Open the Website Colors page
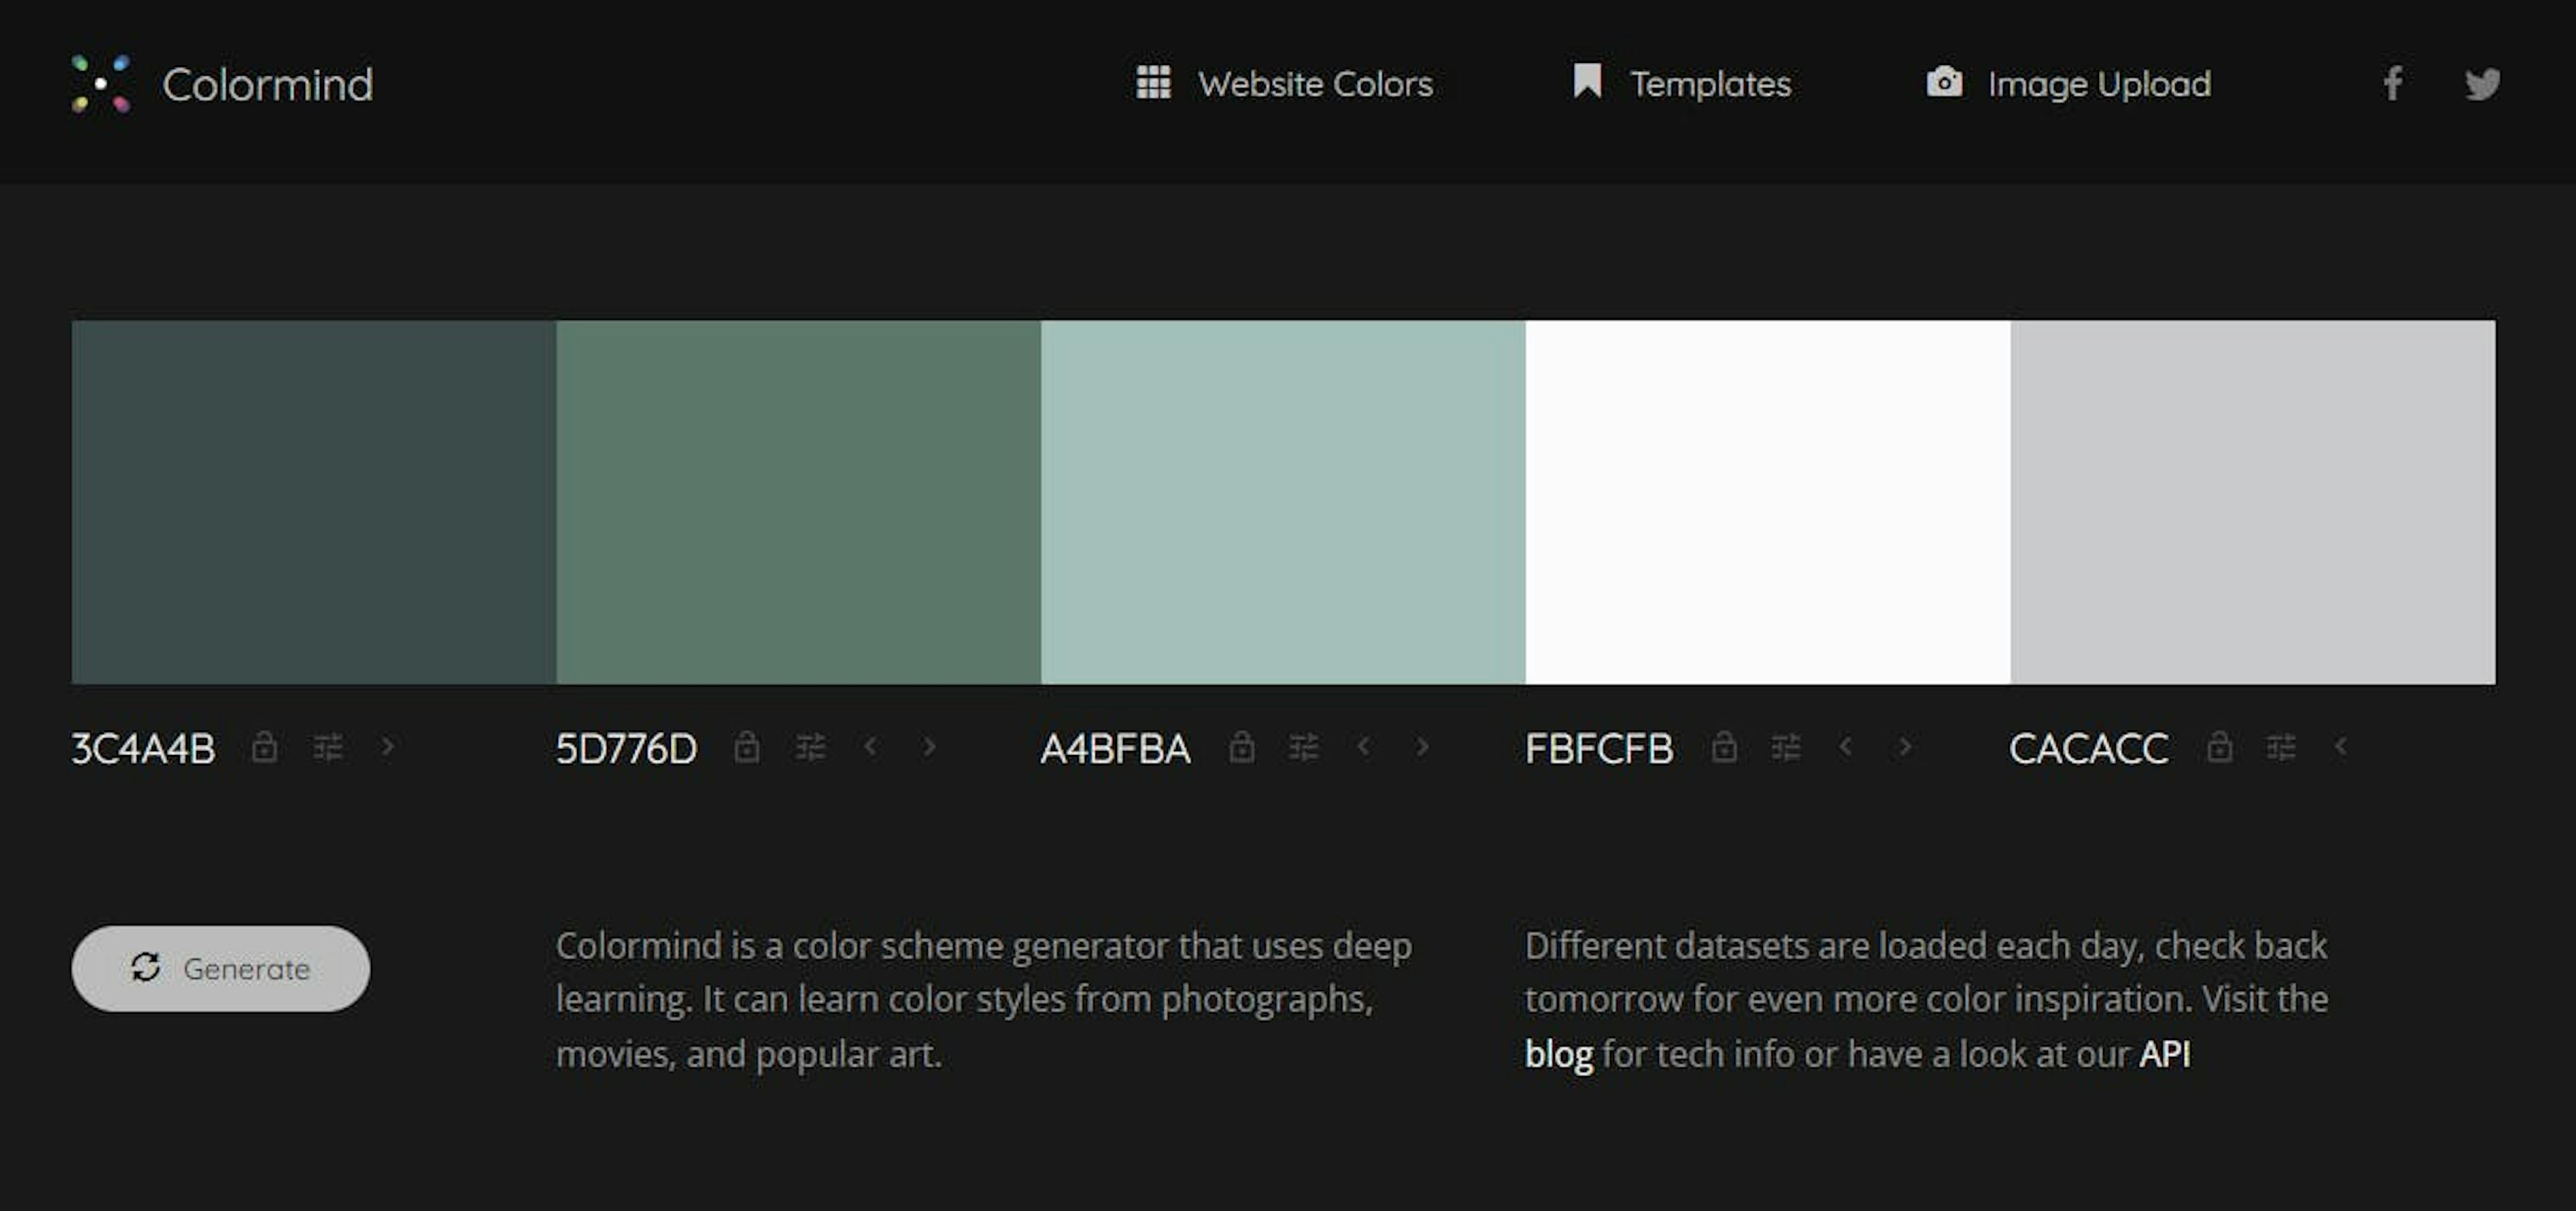The image size is (2576, 1211). [1316, 84]
